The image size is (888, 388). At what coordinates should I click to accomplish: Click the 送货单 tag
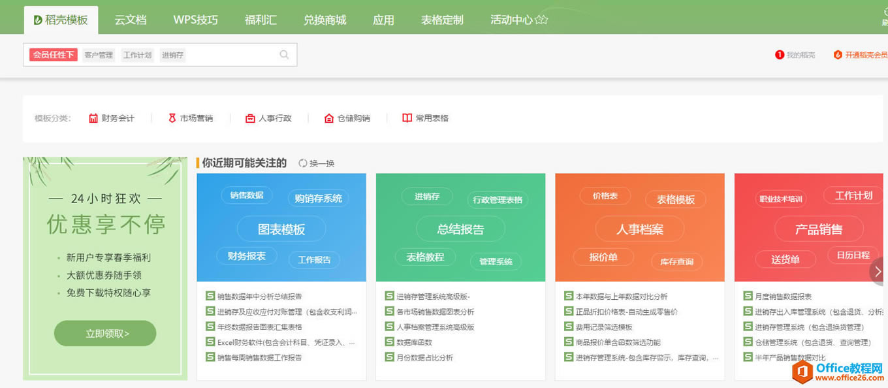[x=785, y=259]
